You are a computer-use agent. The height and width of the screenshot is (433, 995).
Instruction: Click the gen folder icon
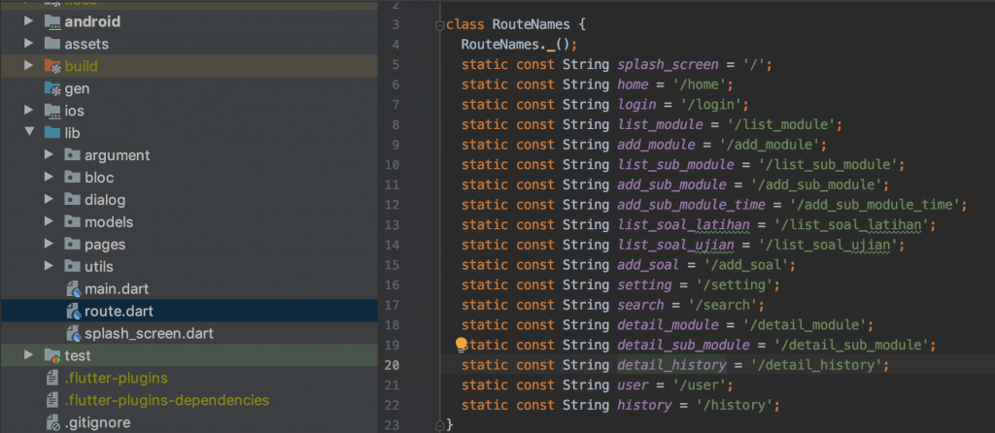point(52,88)
